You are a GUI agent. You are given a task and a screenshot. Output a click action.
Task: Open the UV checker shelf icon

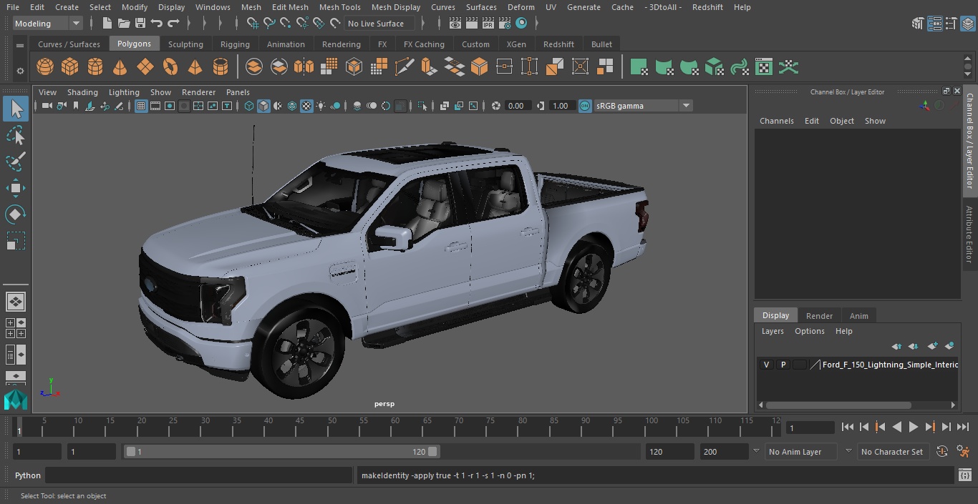point(764,67)
